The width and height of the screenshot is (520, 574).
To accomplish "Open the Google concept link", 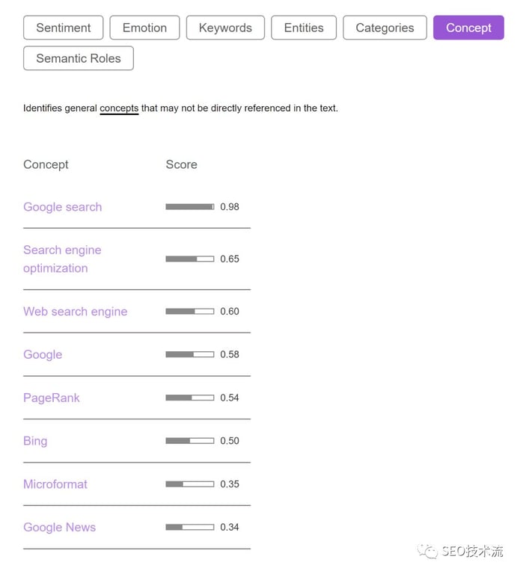I will coord(43,355).
